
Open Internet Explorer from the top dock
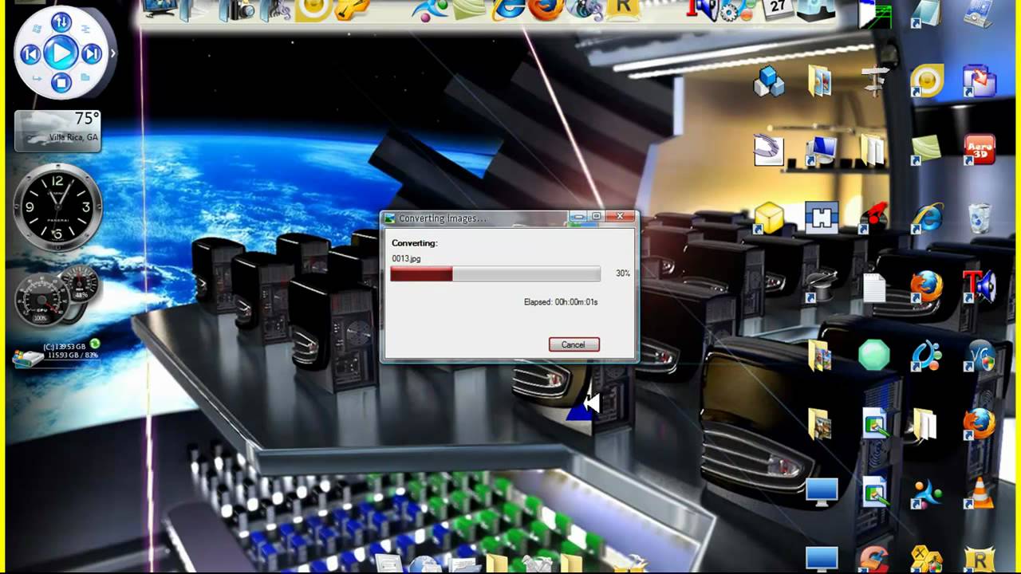[508, 10]
